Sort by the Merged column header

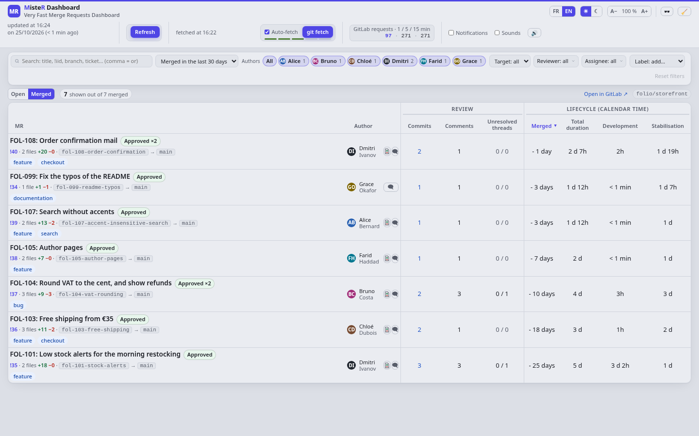pos(544,126)
